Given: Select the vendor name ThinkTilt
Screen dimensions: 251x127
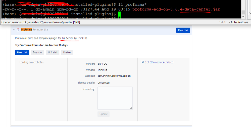Looking at the screenshot, I should [x=102, y=70].
